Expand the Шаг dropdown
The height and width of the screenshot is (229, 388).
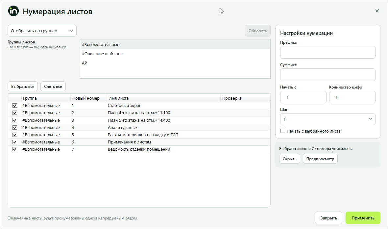tap(327, 119)
